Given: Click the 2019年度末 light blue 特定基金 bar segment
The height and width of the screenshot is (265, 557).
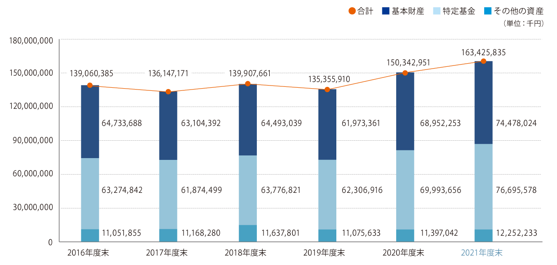Looking at the screenshot, I should pyautogui.click(x=327, y=195).
